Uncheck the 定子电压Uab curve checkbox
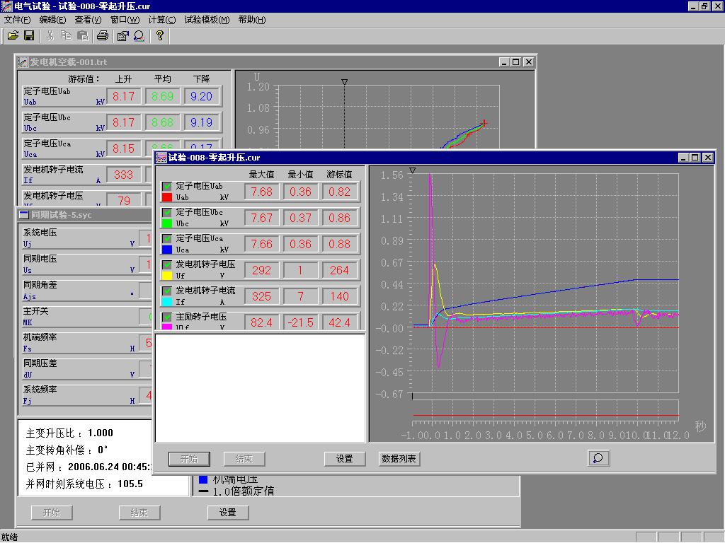This screenshot has height=543, width=725. click(167, 186)
